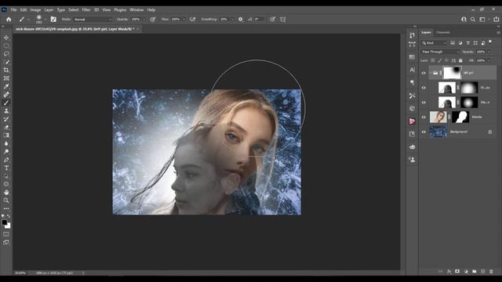Viewport: 502px width, 282px height.
Task: Hide the first layer inside the group
Action: (424, 88)
